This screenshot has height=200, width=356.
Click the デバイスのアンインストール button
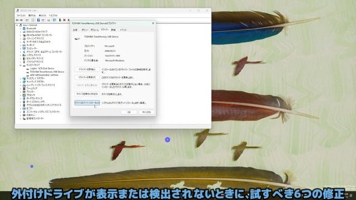[x=87, y=103]
